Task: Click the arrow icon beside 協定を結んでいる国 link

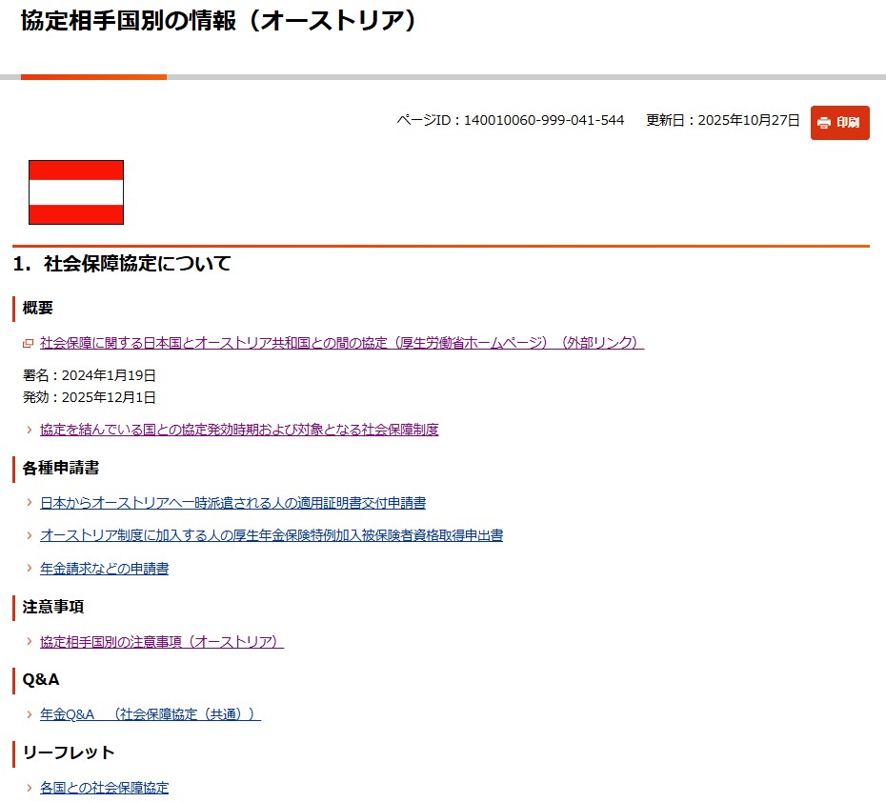Action: 30,431
